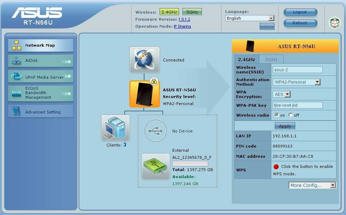
Task: Open the IP Sharing operation mode link
Action: click(182, 26)
